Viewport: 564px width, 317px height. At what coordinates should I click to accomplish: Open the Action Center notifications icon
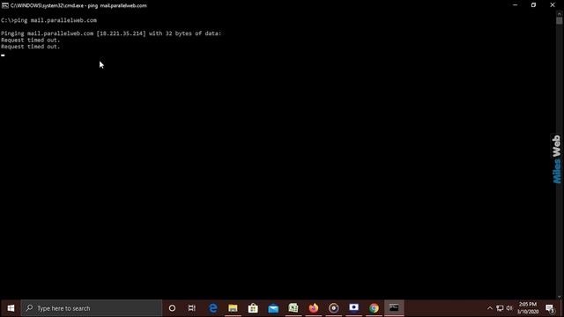pos(550,308)
